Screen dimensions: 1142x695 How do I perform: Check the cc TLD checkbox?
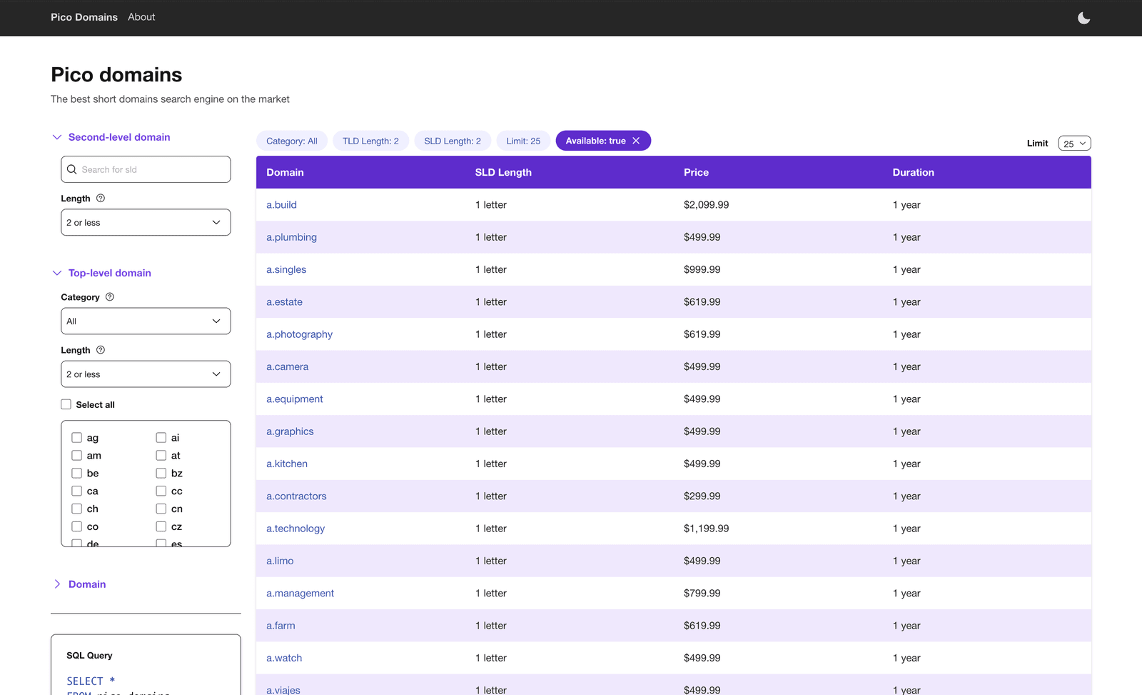click(161, 491)
